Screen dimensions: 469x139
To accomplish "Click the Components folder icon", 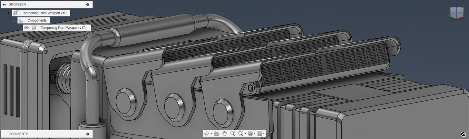I will 21,20.
